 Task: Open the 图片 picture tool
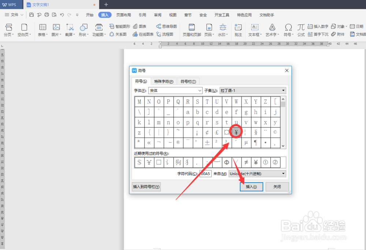coord(56,30)
